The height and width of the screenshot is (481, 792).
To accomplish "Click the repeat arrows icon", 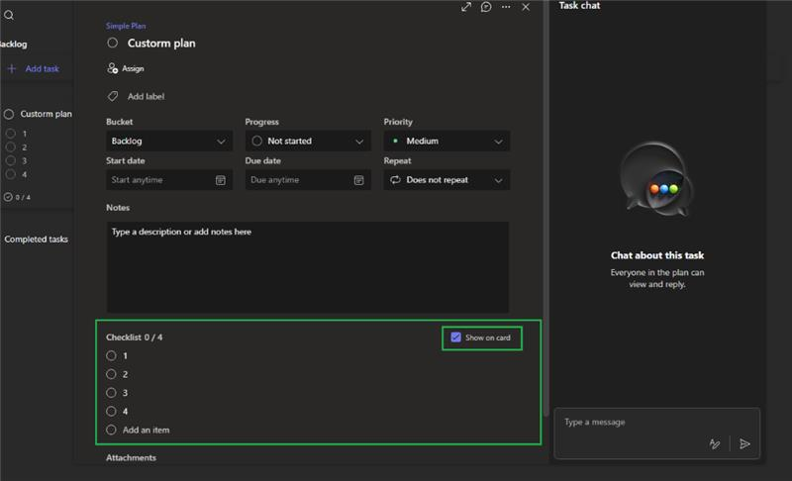I will click(x=395, y=180).
